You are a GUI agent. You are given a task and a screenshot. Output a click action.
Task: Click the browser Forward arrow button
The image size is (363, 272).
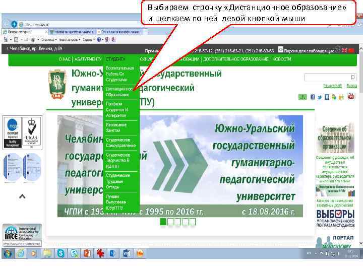(14, 24)
